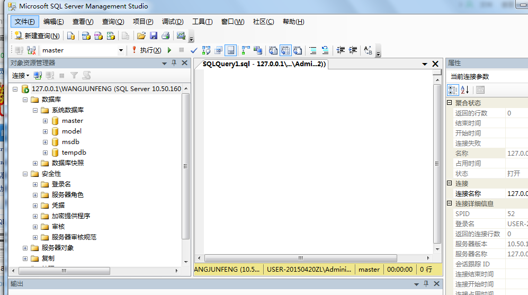Click the Decrease Indent icon
Image resolution: width=528 pixels, height=295 pixels.
pyautogui.click(x=341, y=50)
